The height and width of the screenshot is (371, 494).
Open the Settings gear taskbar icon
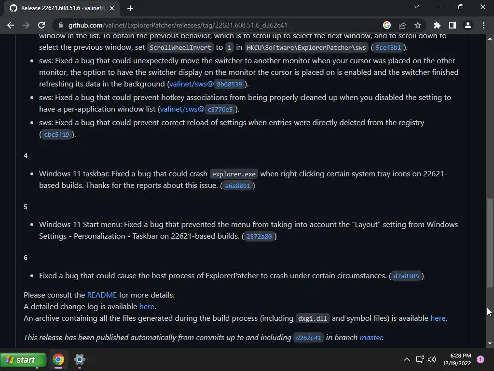pos(80,359)
